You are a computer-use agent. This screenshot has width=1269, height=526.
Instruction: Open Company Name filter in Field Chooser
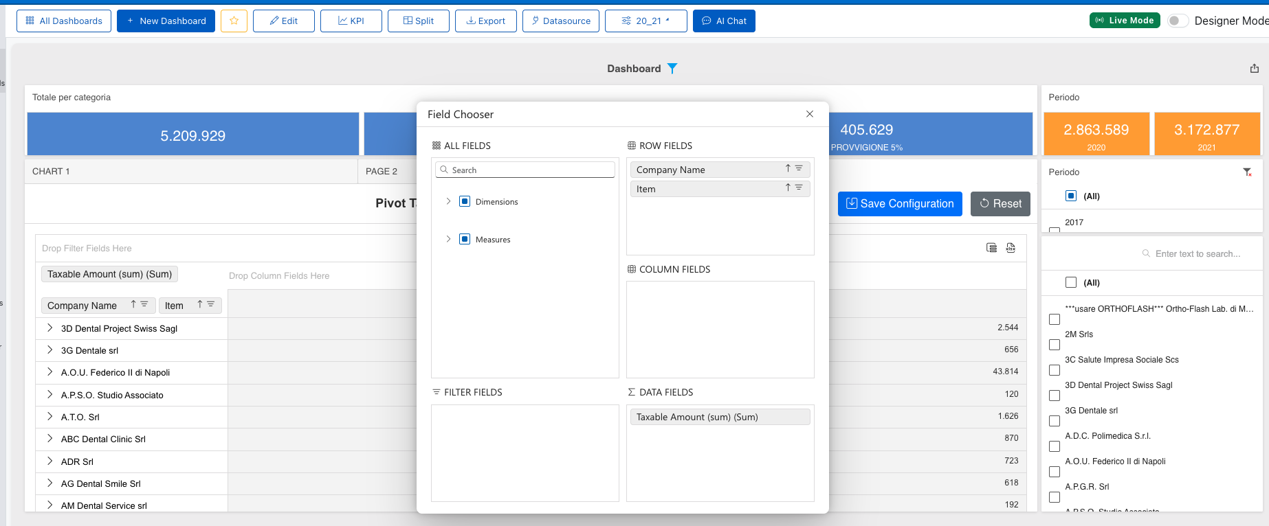799,168
